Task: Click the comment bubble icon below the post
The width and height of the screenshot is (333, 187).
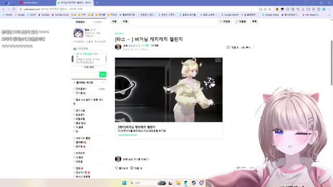Action: pyautogui.click(x=132, y=168)
